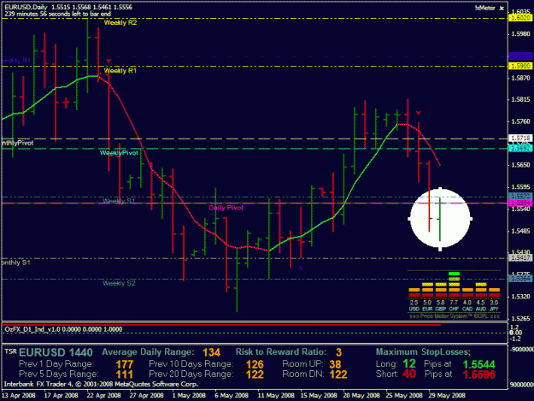Select the 'Daily Pivot' magenta label
This screenshot has width=534, height=401.
point(226,208)
